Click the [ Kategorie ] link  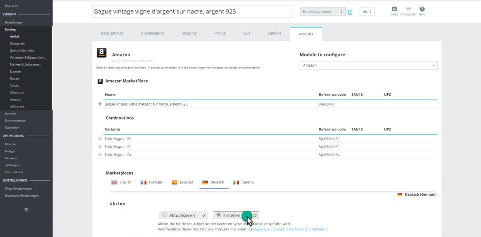coord(259,229)
